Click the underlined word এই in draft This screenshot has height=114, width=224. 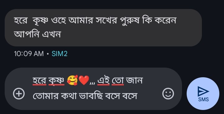click(x=103, y=81)
